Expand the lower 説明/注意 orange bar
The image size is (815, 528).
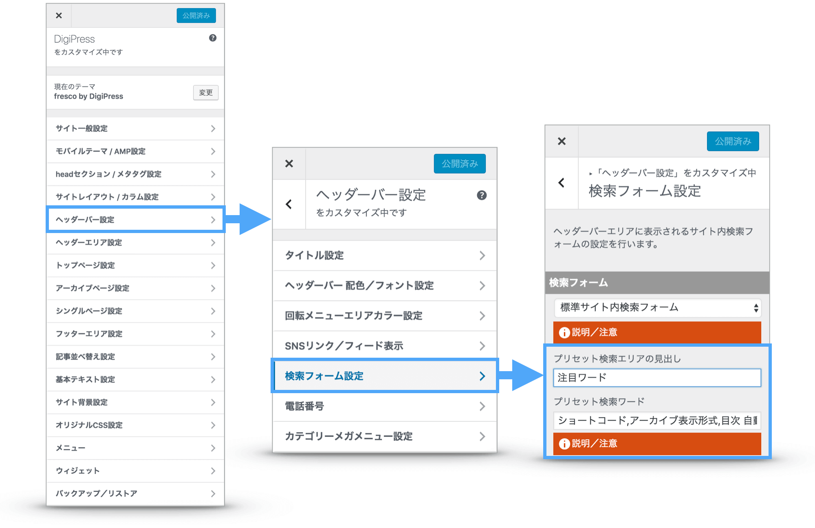(x=656, y=443)
